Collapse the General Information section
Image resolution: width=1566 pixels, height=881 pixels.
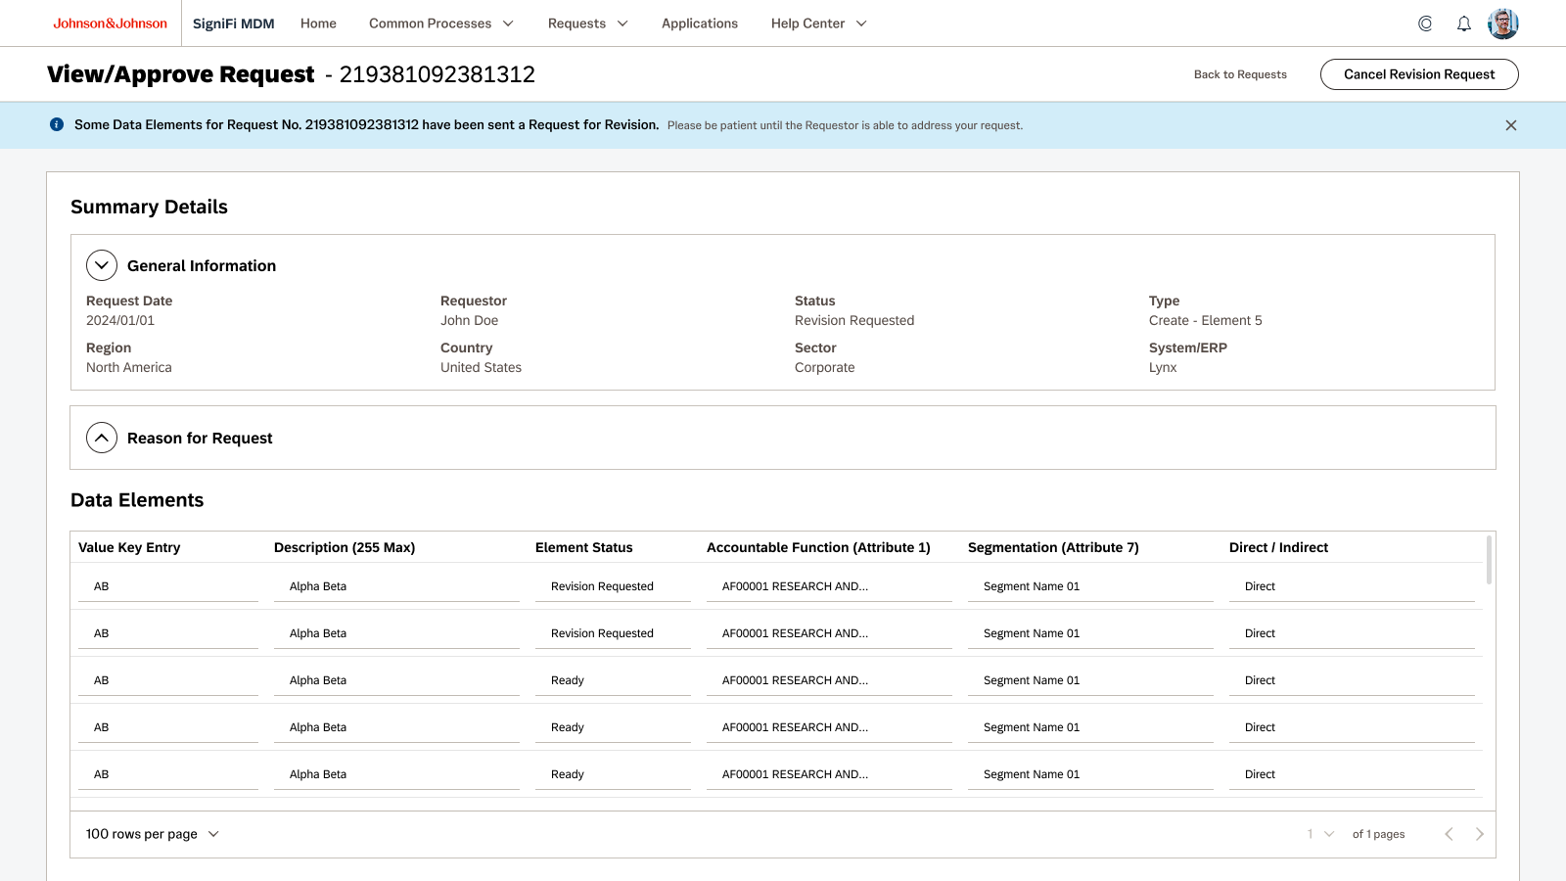coord(102,265)
